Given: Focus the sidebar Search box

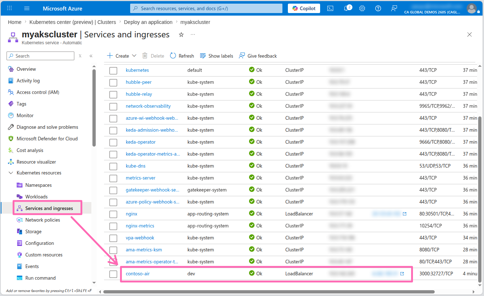Looking at the screenshot, I should [41, 56].
